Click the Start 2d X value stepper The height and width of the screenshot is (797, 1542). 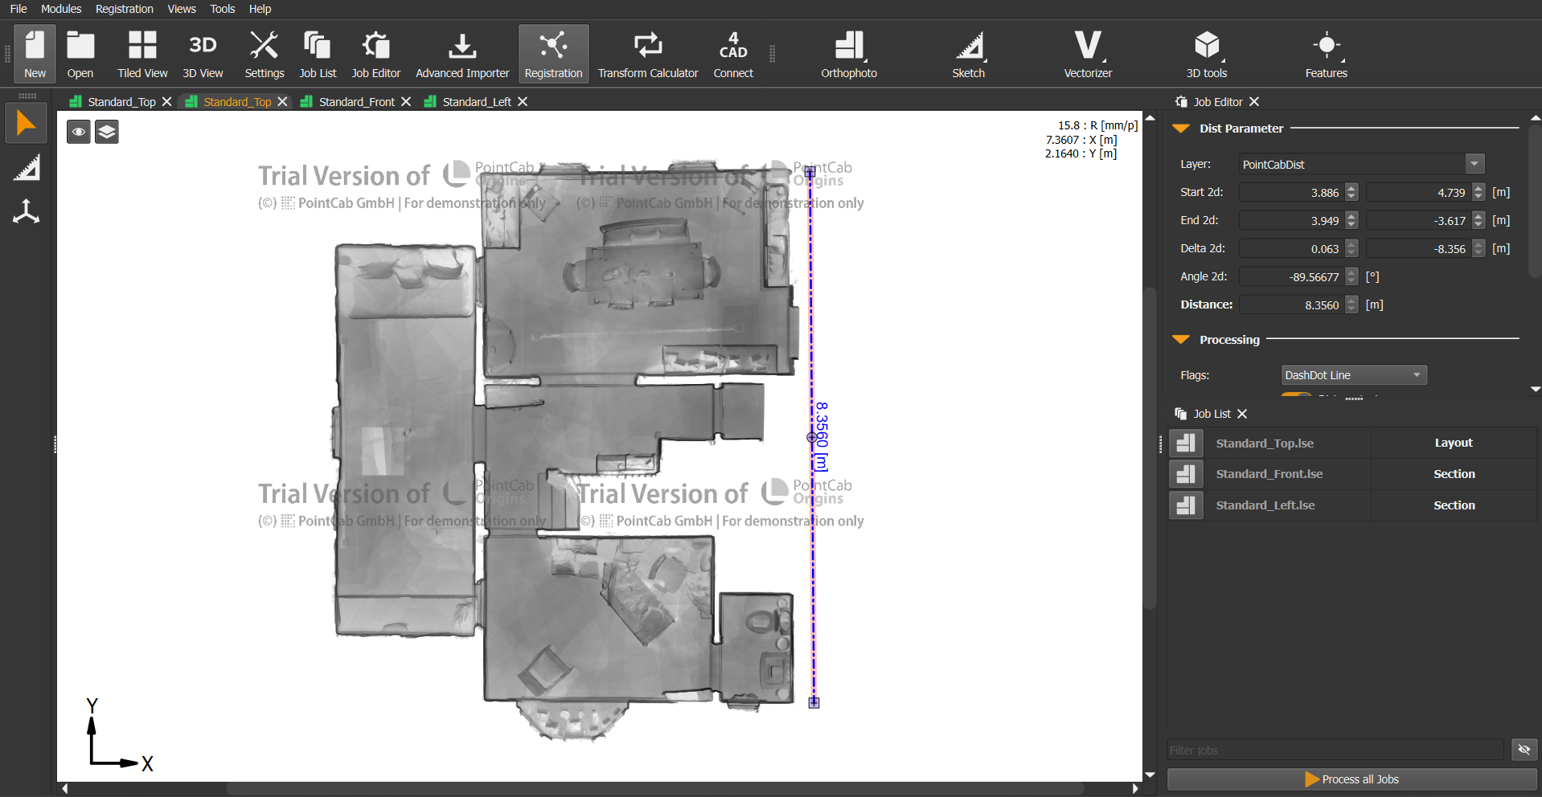[1351, 192]
